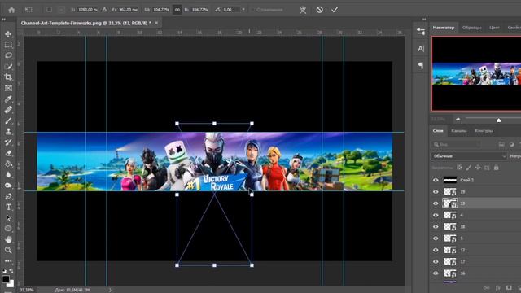Hide layer 12

(436, 250)
